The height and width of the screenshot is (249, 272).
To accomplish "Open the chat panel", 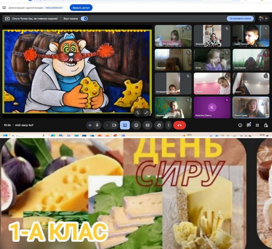I will [249, 125].
